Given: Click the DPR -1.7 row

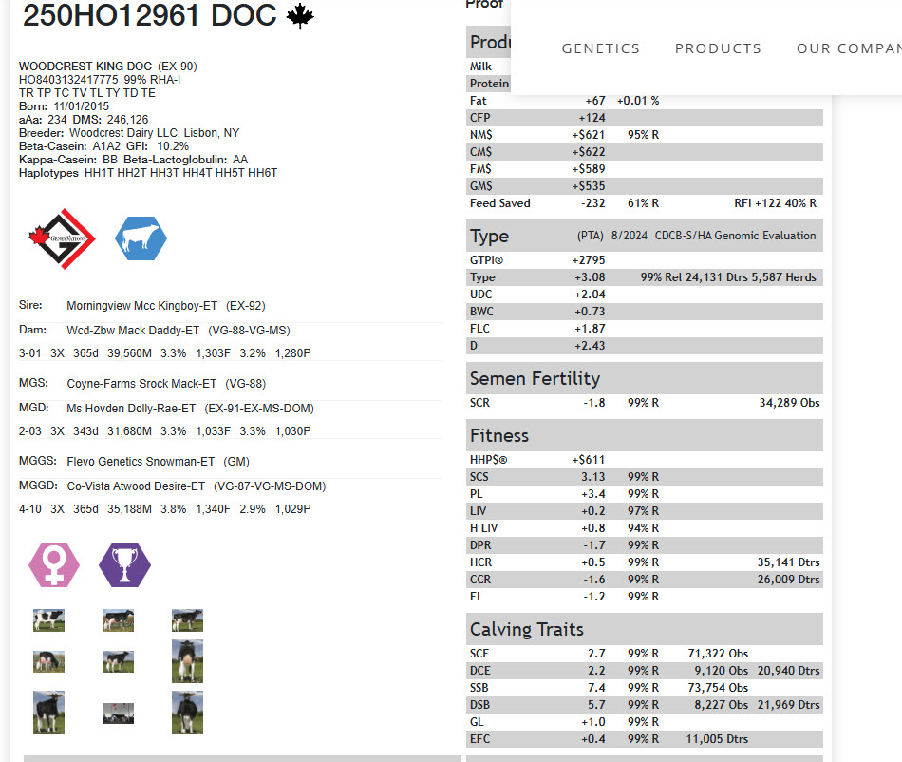Looking at the screenshot, I should [645, 545].
